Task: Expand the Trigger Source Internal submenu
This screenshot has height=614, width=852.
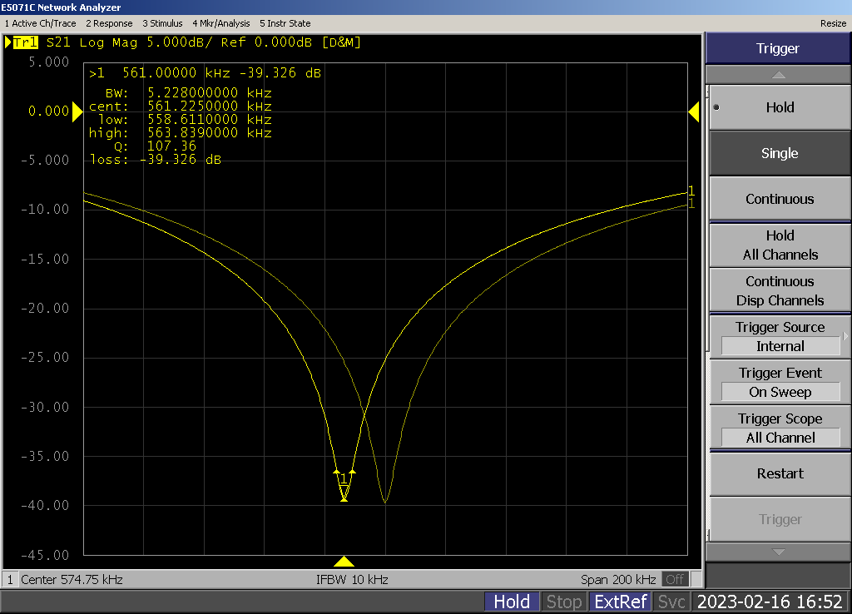Action: [779, 337]
